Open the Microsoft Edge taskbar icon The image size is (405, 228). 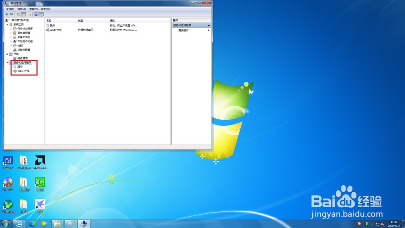pos(32,224)
